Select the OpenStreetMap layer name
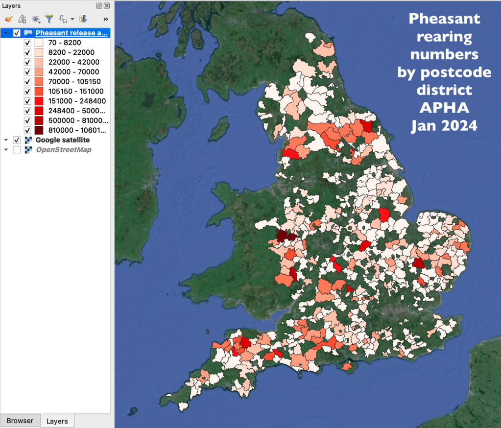This screenshot has width=501, height=428. tap(64, 150)
